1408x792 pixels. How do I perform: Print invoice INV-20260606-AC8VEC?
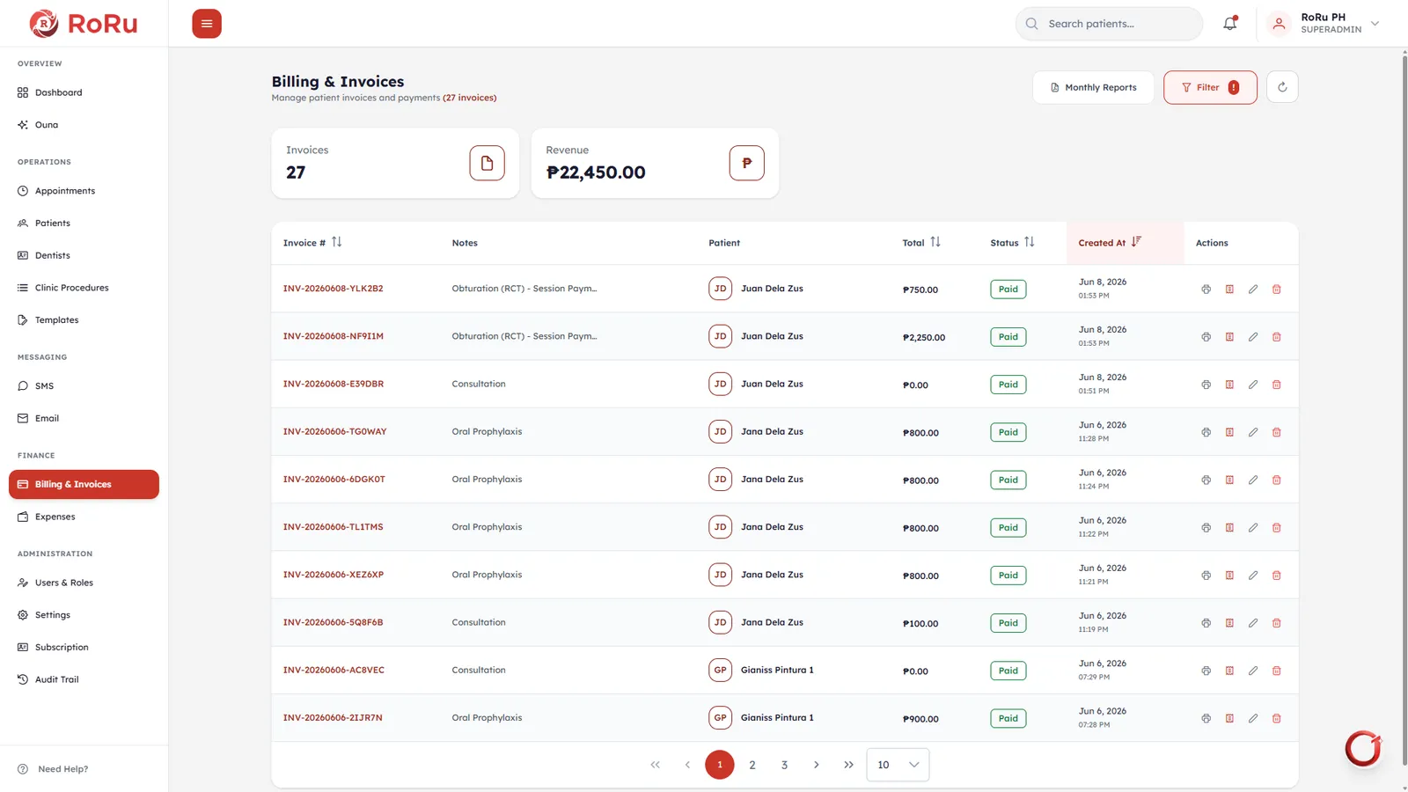click(x=1206, y=671)
